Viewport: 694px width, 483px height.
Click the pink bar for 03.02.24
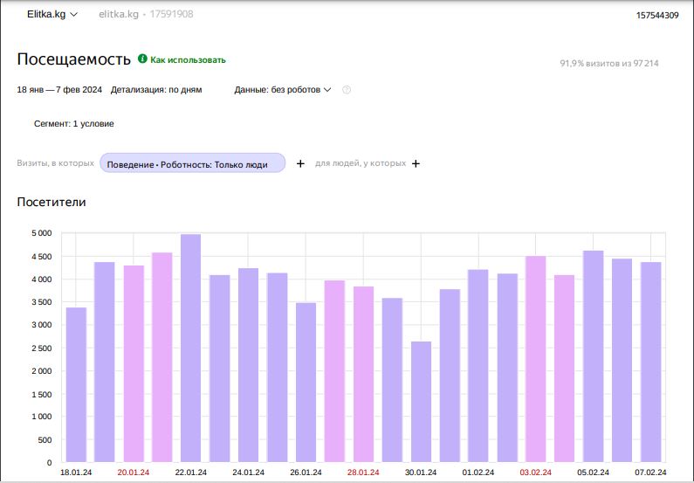tap(535, 359)
